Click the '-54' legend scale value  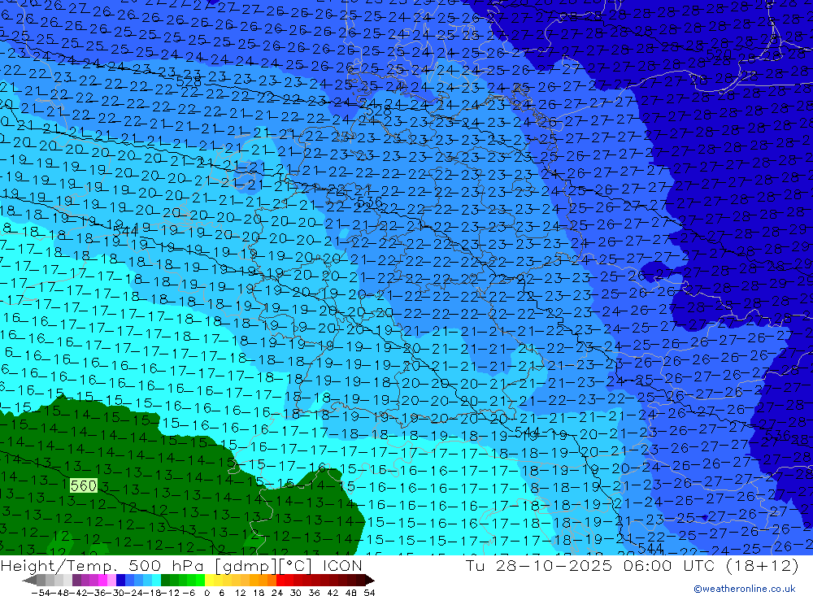[x=41, y=593]
